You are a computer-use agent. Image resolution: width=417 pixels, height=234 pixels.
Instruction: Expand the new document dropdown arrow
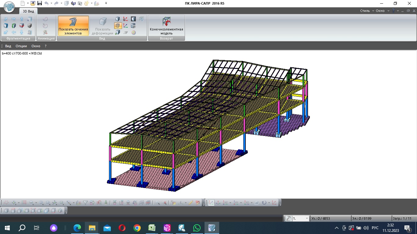coord(27,3)
